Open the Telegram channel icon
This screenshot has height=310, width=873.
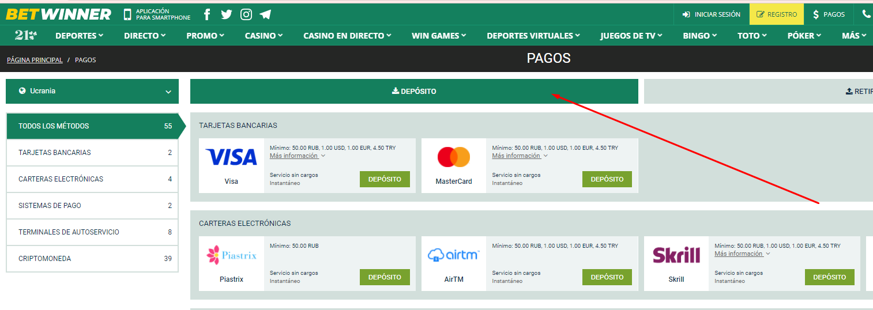coord(265,14)
